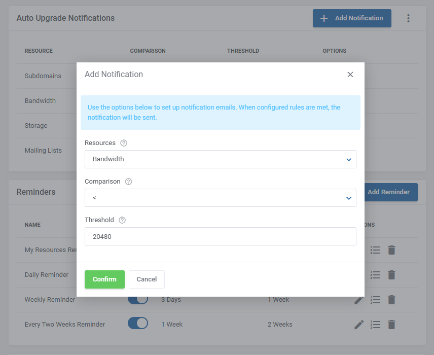This screenshot has height=355, width=434.
Task: Cancel the Add Notification dialog
Action: [147, 279]
